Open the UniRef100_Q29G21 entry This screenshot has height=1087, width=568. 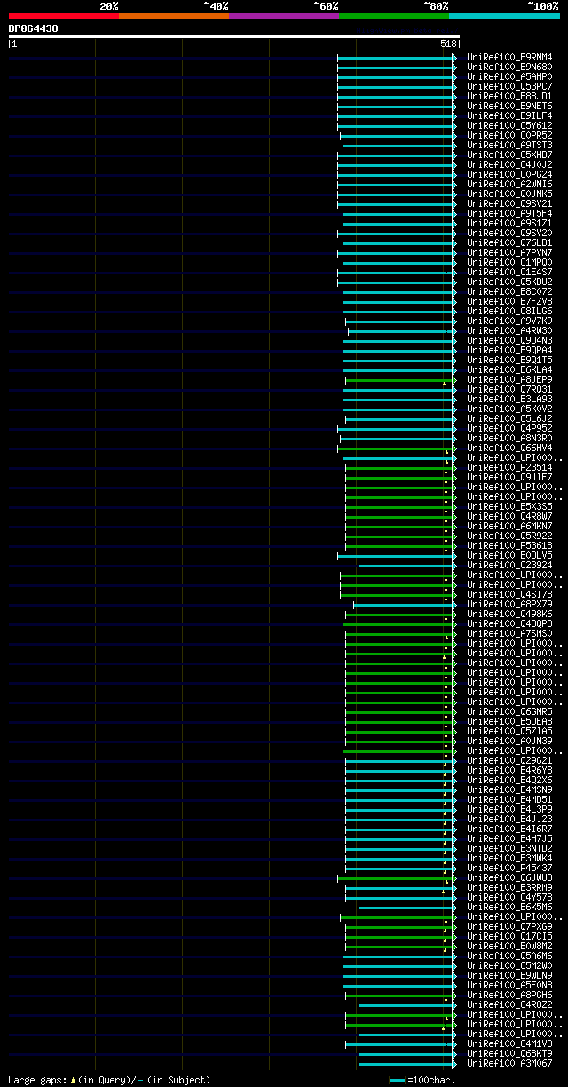pyautogui.click(x=509, y=760)
